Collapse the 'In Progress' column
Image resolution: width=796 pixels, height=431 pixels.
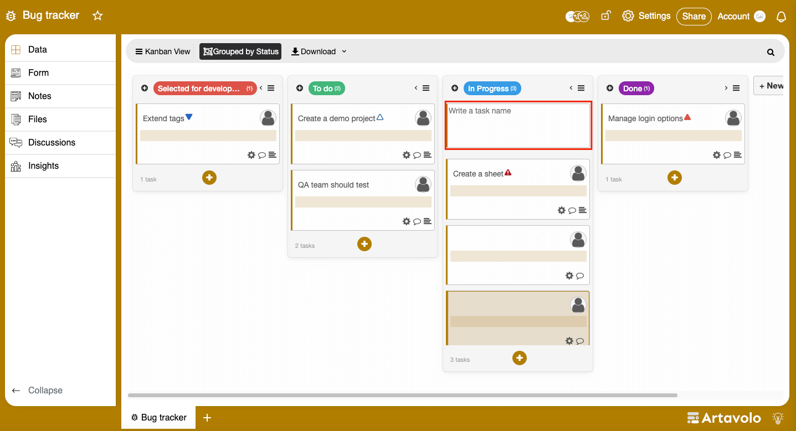(571, 87)
